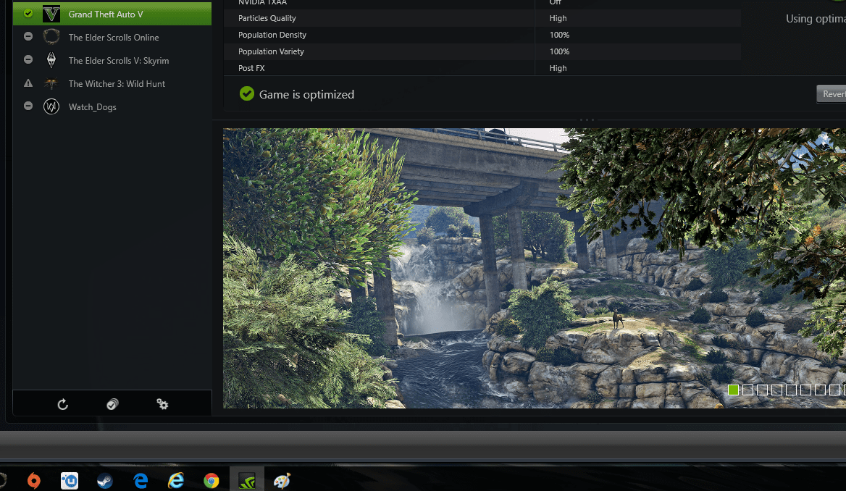Click the GeForce Experience taskbar icon
The image size is (846, 491).
tap(246, 479)
